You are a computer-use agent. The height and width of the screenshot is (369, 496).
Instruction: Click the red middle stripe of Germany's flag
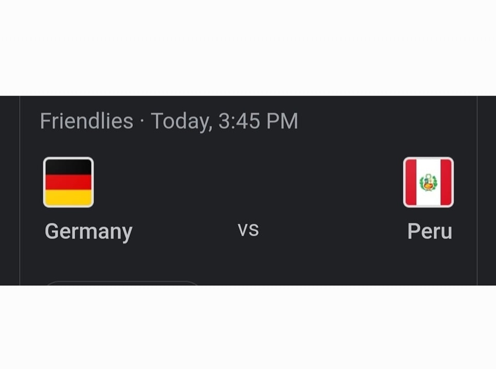(x=68, y=182)
